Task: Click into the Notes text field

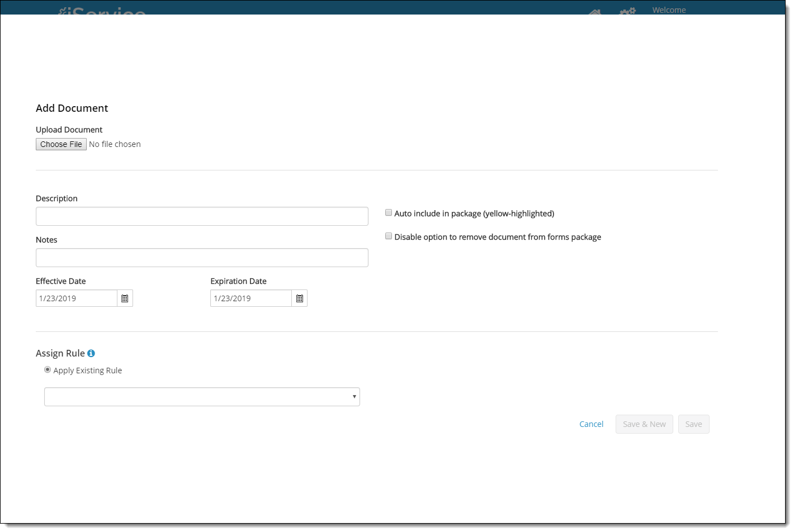Action: (x=202, y=258)
